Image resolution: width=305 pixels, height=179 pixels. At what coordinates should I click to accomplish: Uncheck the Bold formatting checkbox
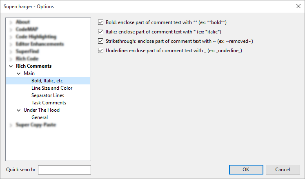coord(100,22)
